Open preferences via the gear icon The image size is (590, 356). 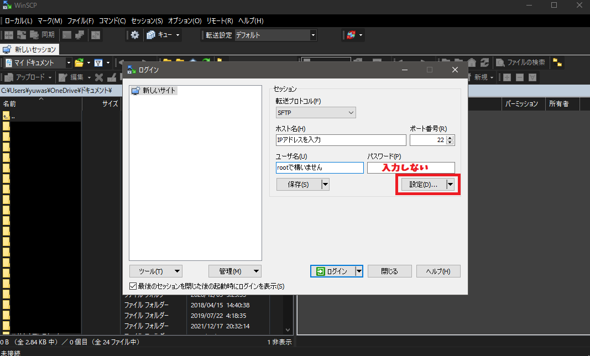(x=135, y=35)
